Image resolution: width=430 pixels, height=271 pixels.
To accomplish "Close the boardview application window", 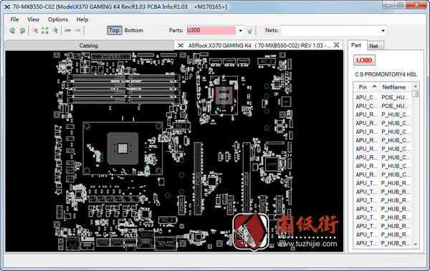I will (416, 5).
